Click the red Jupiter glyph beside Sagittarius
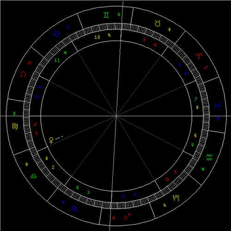Screen dimensions: 231x231 [x=114, y=218]
